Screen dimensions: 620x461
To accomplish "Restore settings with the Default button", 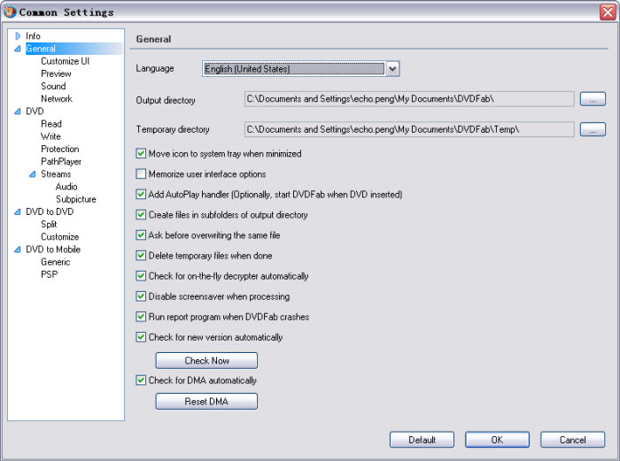I will click(422, 440).
